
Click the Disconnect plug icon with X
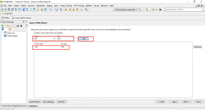87,10
